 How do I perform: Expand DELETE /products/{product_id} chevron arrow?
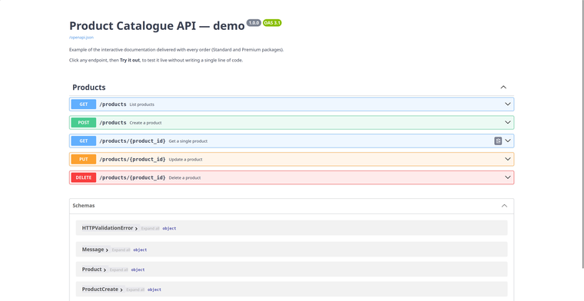(x=507, y=177)
